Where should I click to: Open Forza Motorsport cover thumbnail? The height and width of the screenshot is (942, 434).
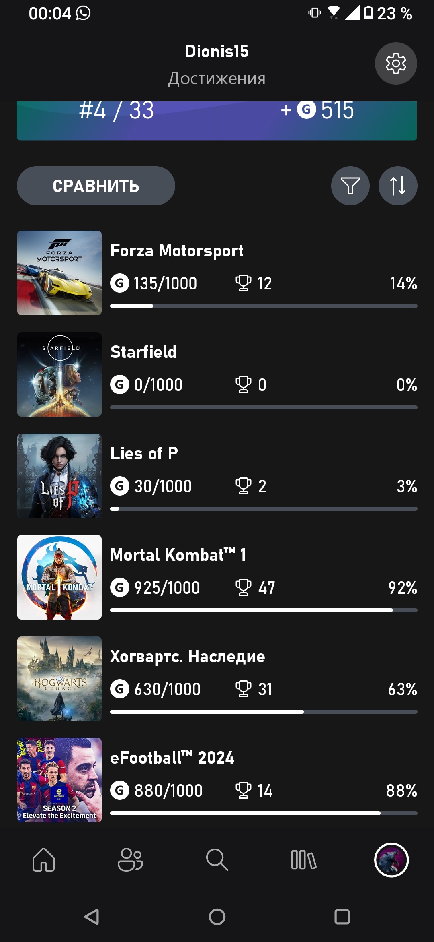coord(59,273)
